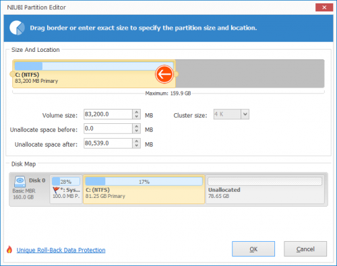Increase Unallocate space before value
This screenshot has height=266, width=337.
coord(136,126)
